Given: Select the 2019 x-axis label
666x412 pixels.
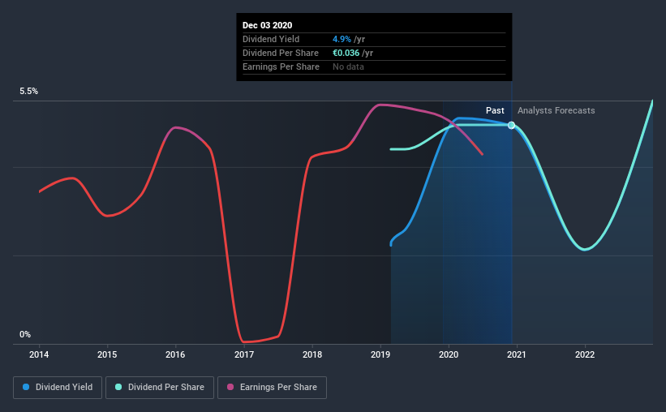Looking at the screenshot, I should pos(380,354).
